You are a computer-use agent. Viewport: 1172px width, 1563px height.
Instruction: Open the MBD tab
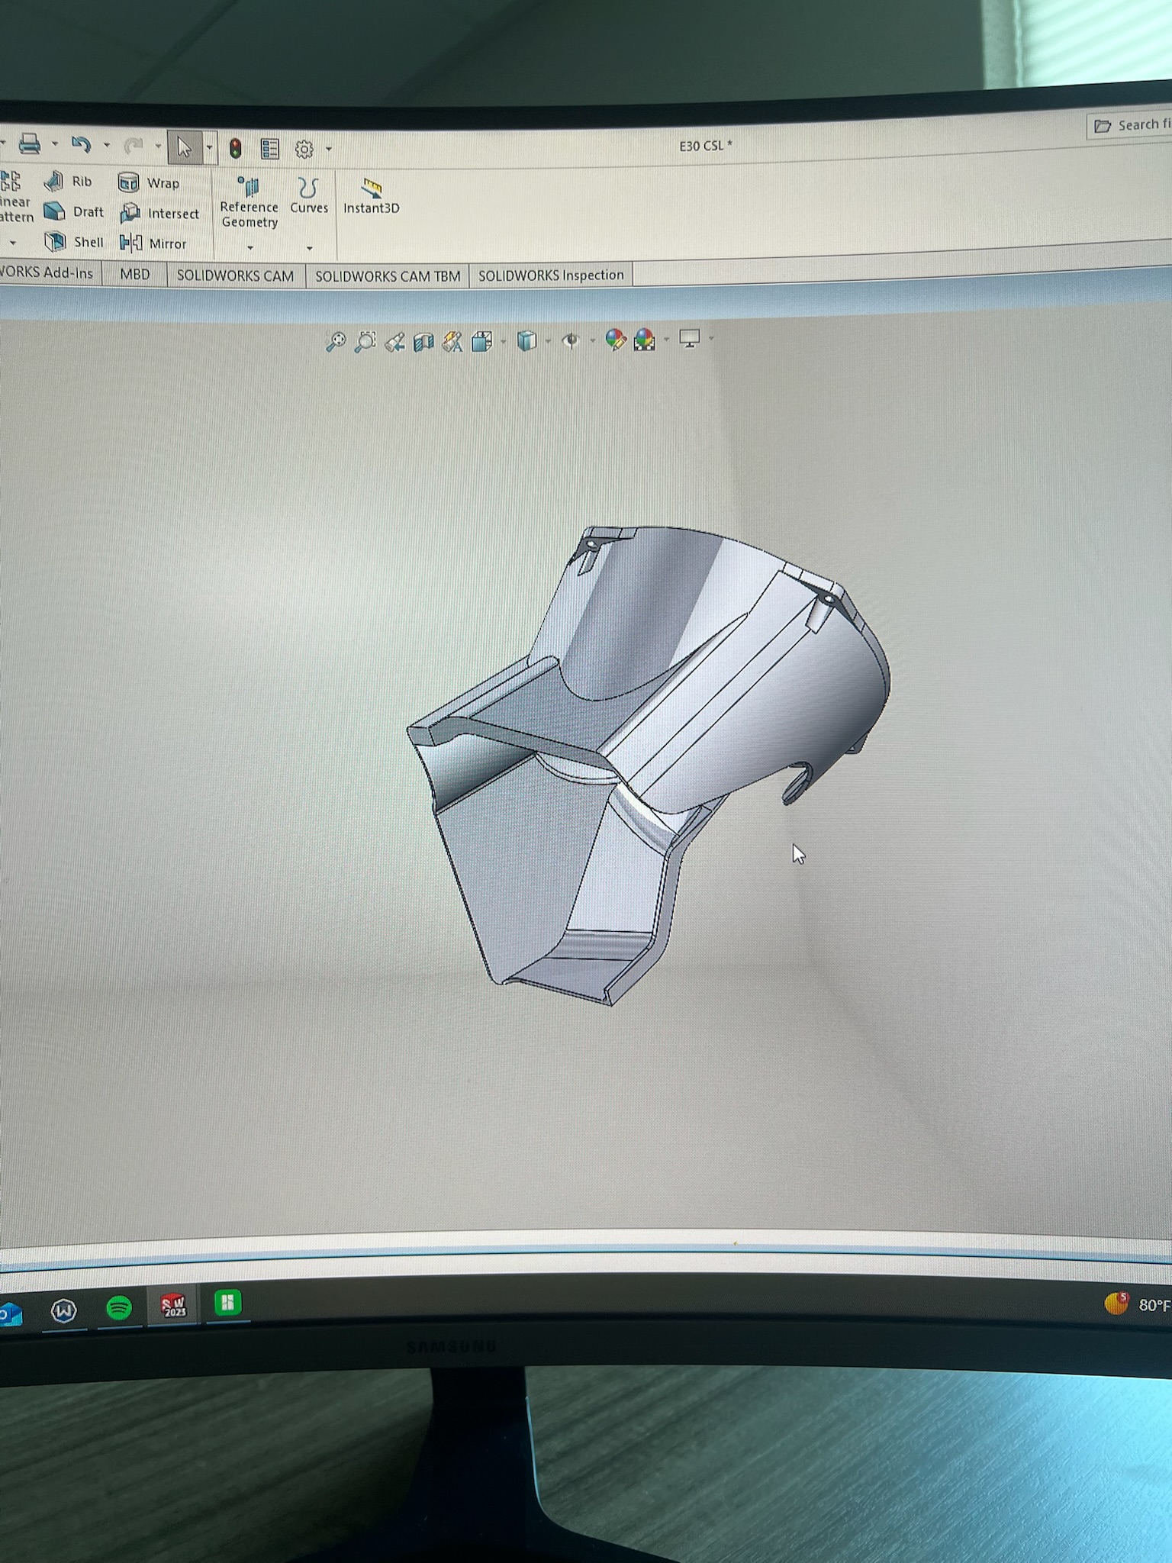tap(135, 274)
